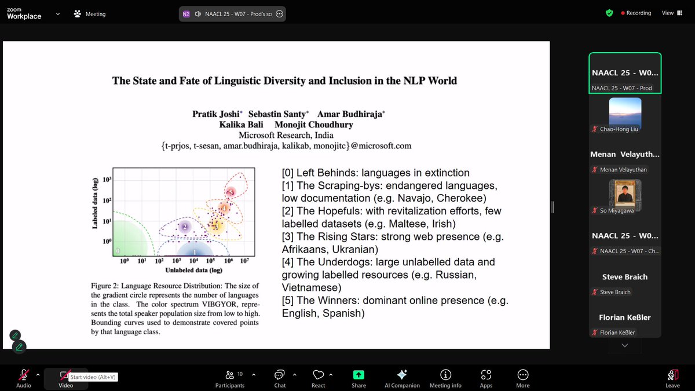695x391 pixels.
Task: Click So Miyagawa's muted microphone icon
Action: pyautogui.click(x=595, y=210)
